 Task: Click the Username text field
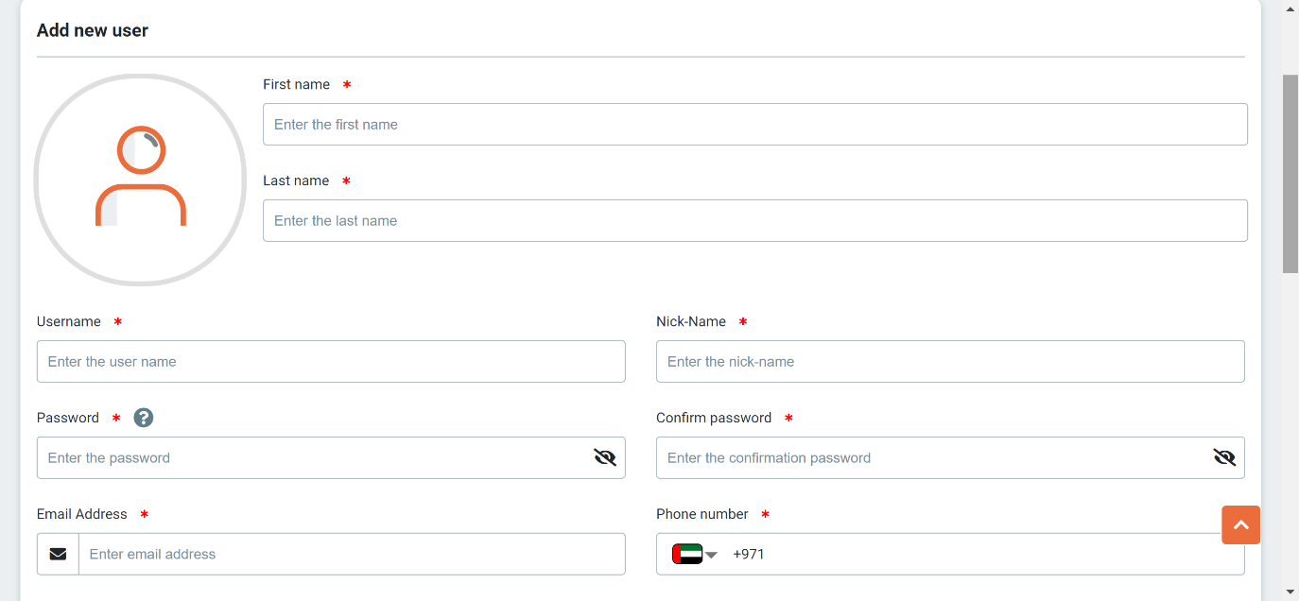pos(331,361)
